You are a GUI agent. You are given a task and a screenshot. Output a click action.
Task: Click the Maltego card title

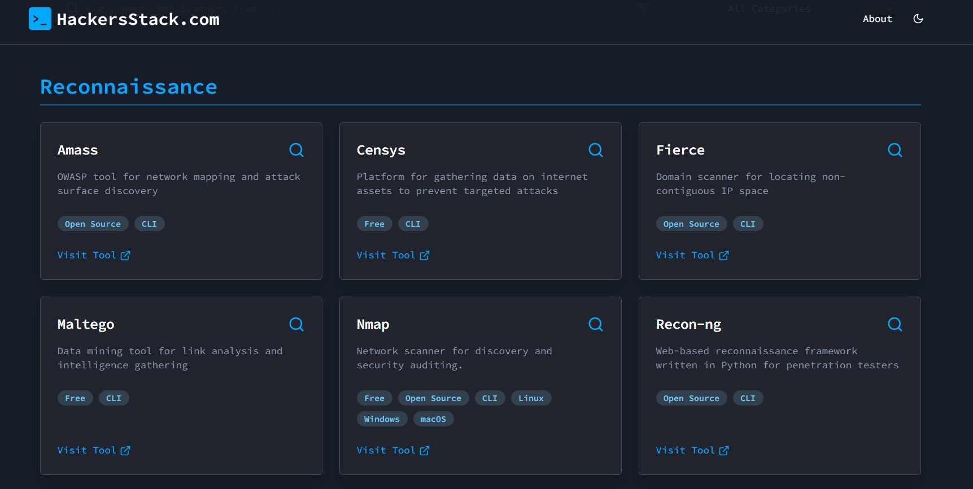[86, 324]
